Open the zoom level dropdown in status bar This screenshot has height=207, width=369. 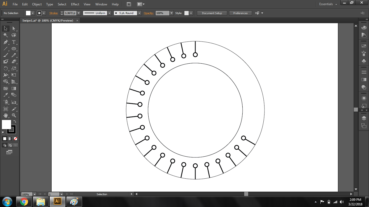coord(34,194)
